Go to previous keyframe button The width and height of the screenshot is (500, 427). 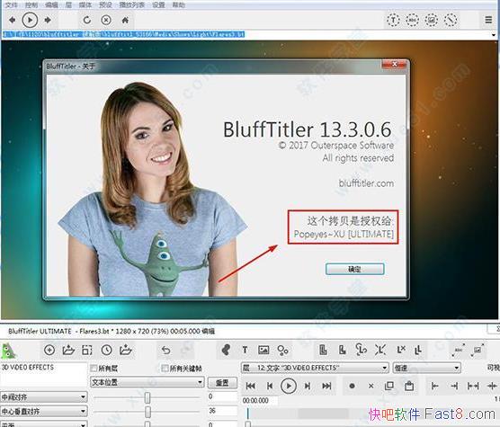tap(270, 386)
